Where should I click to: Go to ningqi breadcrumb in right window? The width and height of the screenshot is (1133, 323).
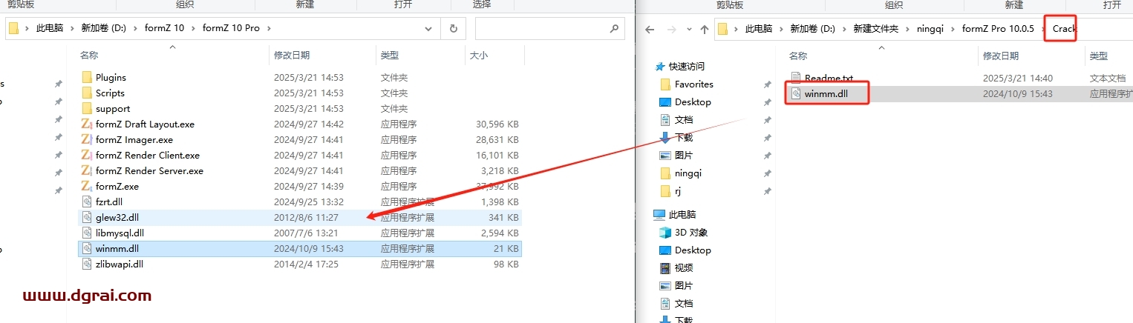click(x=930, y=29)
